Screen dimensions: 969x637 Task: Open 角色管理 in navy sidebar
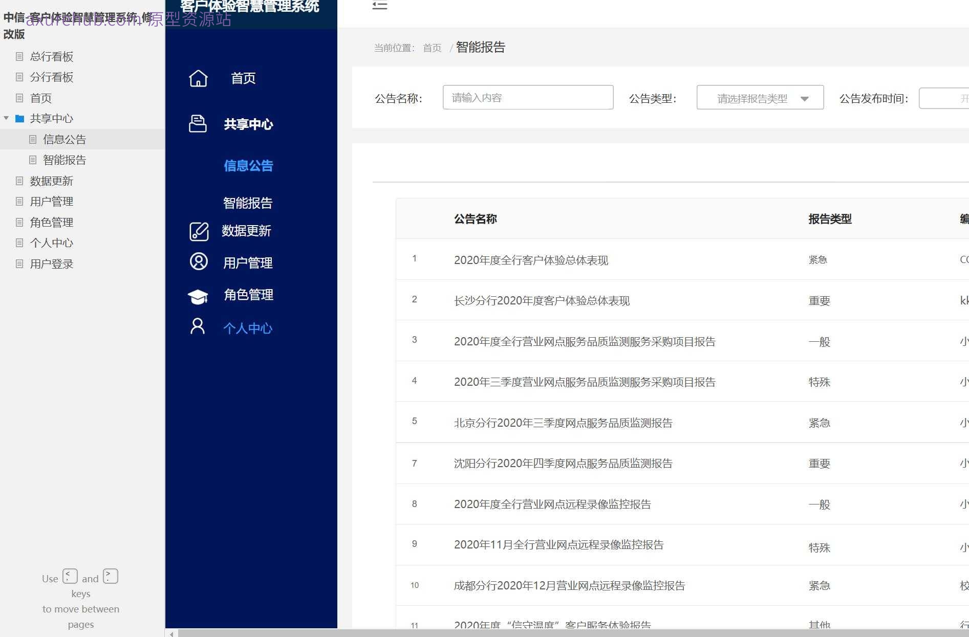pyautogui.click(x=248, y=295)
